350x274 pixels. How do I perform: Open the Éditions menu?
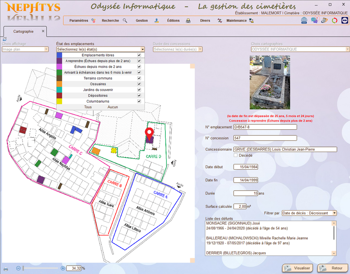point(173,21)
